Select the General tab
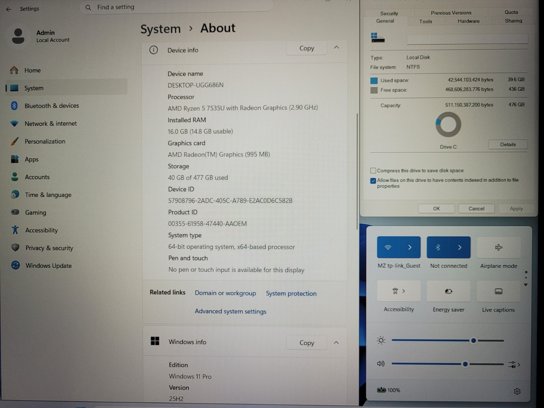 (385, 21)
